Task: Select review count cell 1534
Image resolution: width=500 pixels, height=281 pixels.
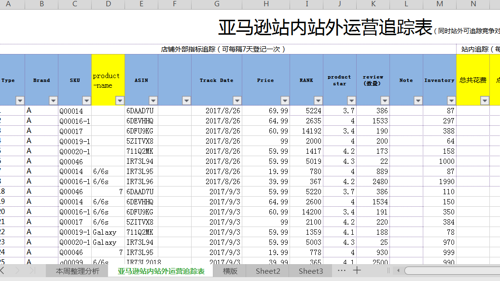Action: [373, 202]
